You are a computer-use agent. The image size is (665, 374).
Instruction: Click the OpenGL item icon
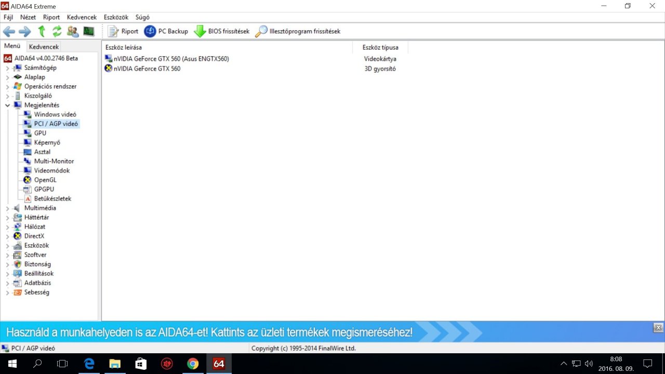coord(28,180)
